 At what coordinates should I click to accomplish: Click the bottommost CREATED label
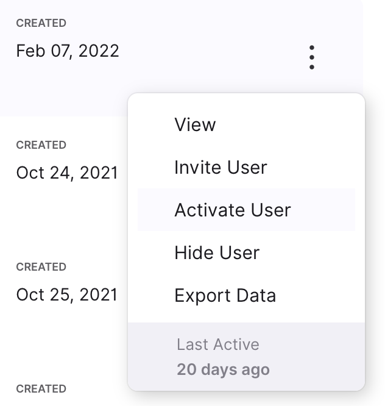41,389
